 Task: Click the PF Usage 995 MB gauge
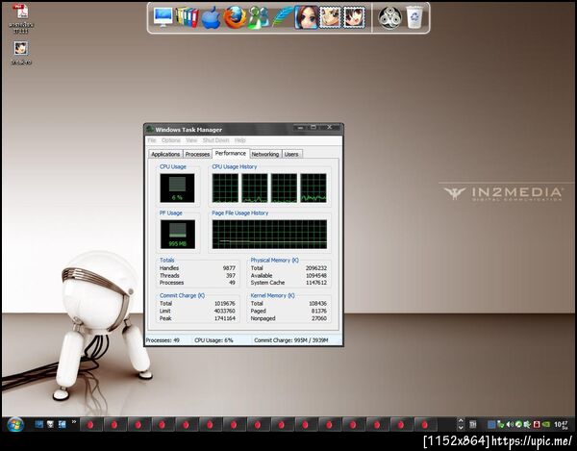click(178, 235)
